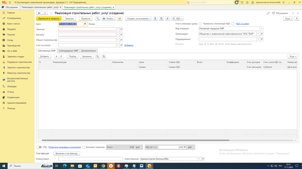This screenshot has width=302, height=169.
Task: Open the НДС в сумме link
Action: (242, 24)
